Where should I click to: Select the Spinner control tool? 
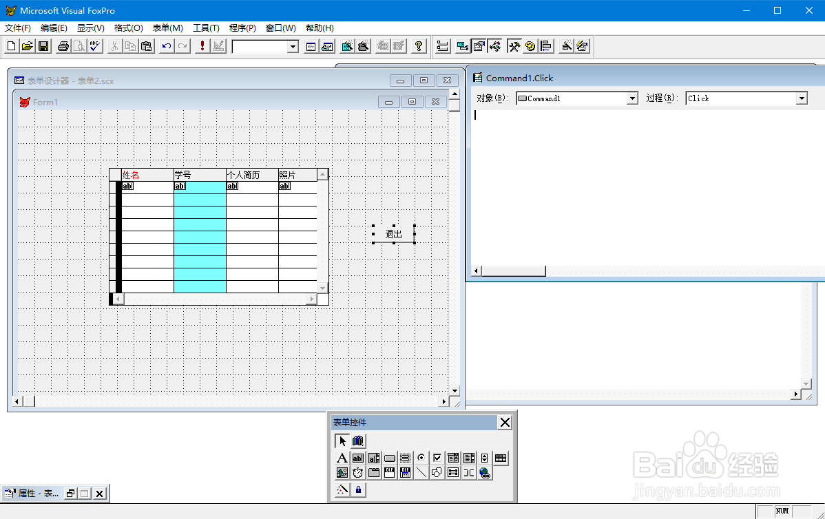485,458
